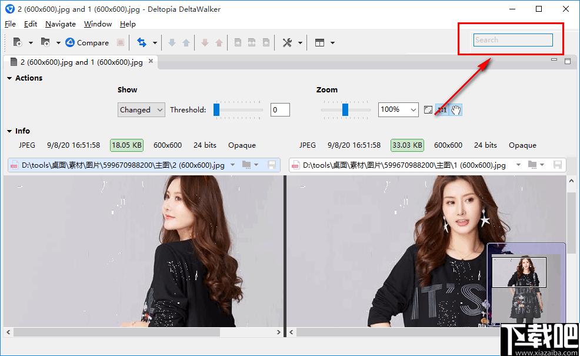
Task: Open the Help menu
Action: 128,24
